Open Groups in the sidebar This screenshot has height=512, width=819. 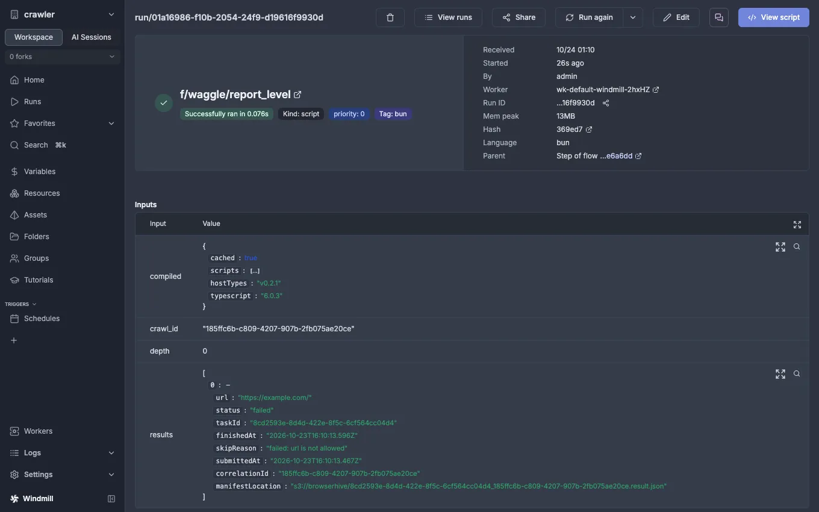63,258
